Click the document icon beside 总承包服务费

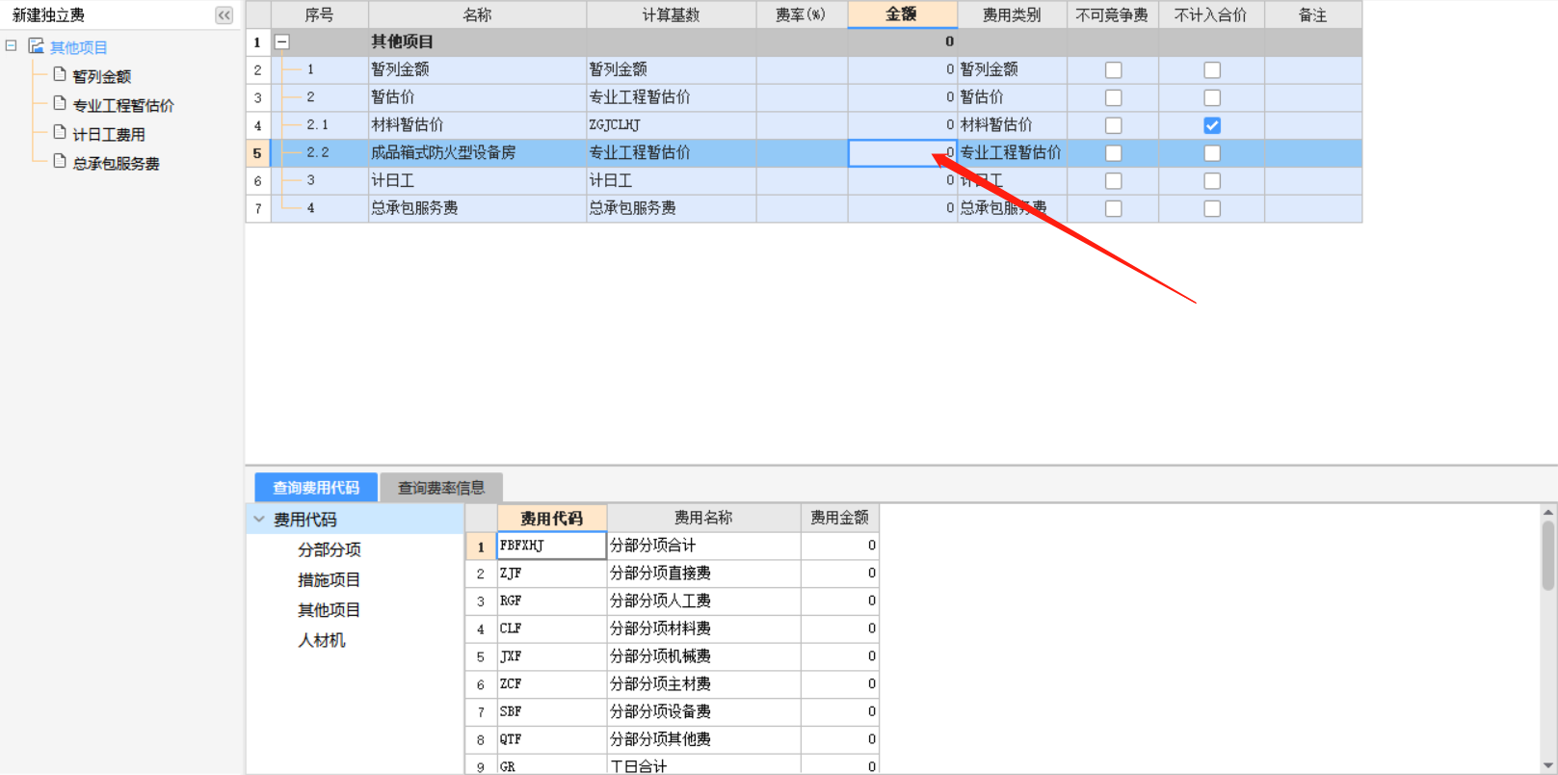tap(60, 161)
